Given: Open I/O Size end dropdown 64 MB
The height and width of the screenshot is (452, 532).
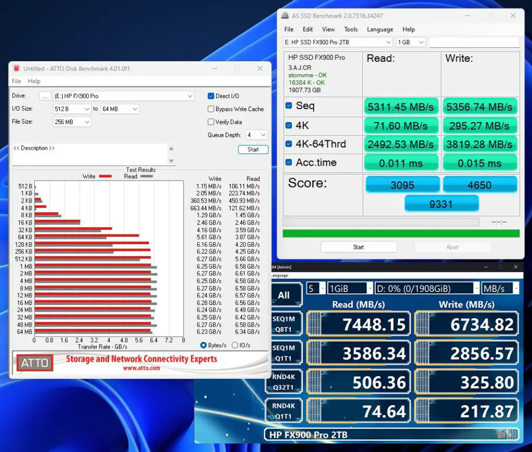Looking at the screenshot, I should coord(120,109).
